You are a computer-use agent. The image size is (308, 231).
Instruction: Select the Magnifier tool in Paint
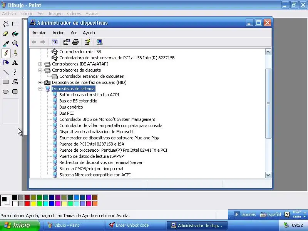click(15, 44)
